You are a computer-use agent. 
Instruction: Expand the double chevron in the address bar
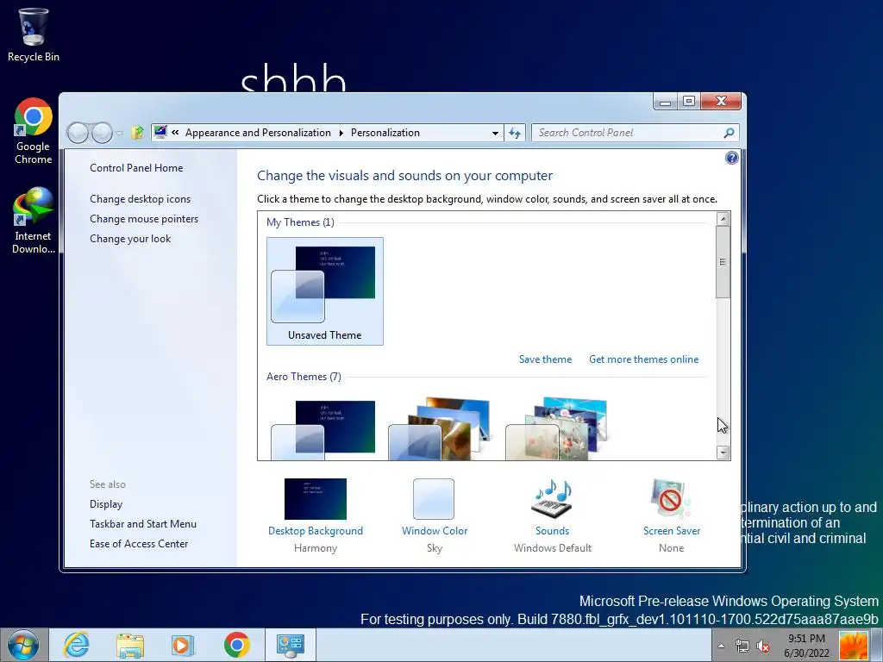175,132
